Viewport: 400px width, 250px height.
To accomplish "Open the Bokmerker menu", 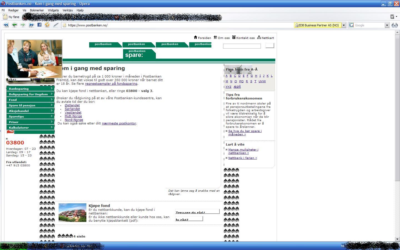I will click(37, 10).
